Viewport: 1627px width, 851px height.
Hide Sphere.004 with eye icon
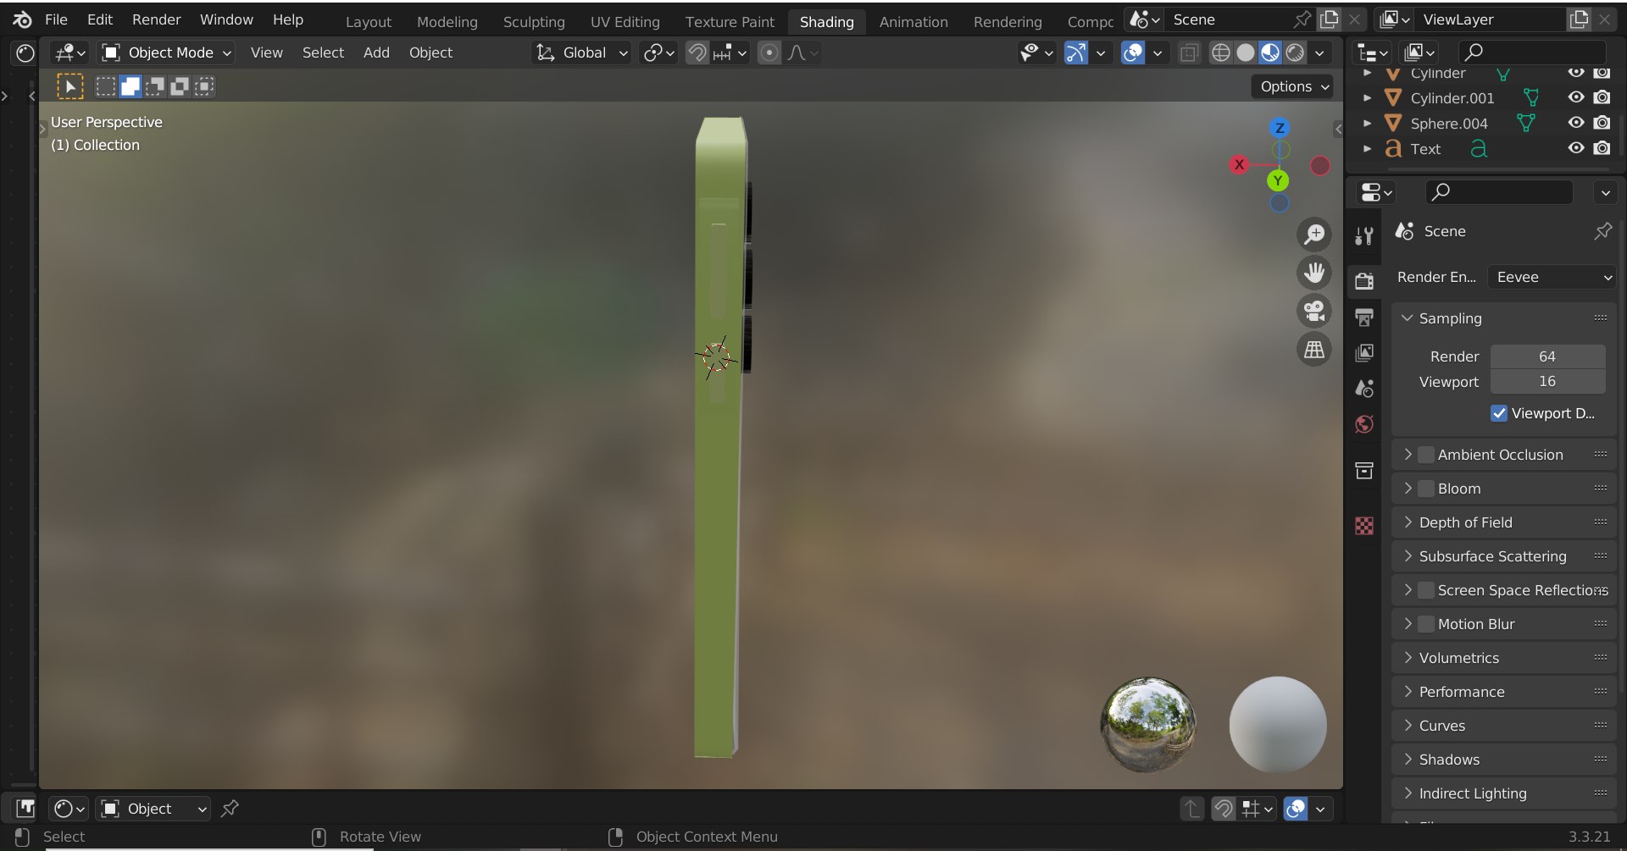pyautogui.click(x=1575, y=123)
